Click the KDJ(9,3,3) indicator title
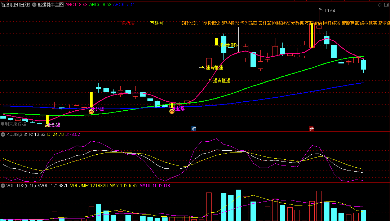Screen dimensions: 390x221 point(17,134)
